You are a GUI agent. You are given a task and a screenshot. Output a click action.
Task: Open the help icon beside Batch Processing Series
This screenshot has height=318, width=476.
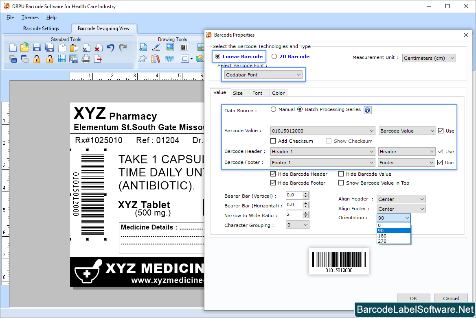pos(367,110)
